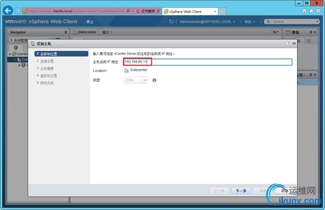The width and height of the screenshot is (325, 210).
Task: Click the browser forward arrow button
Action: (x=17, y=10)
